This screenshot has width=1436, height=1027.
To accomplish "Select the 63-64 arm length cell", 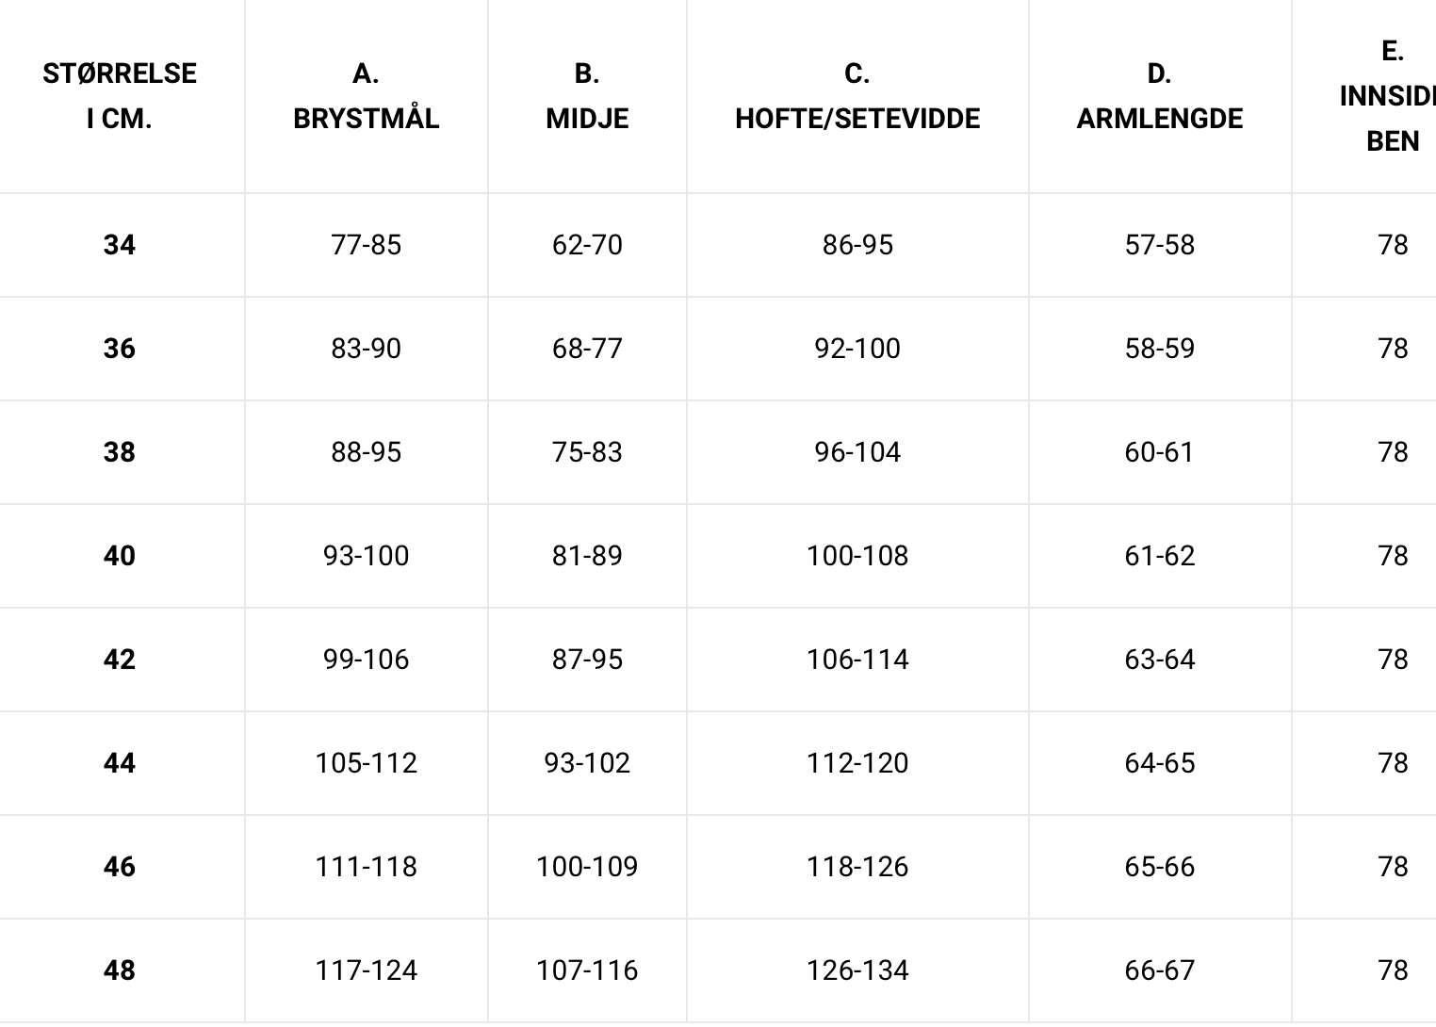I will pyautogui.click(x=1160, y=660).
